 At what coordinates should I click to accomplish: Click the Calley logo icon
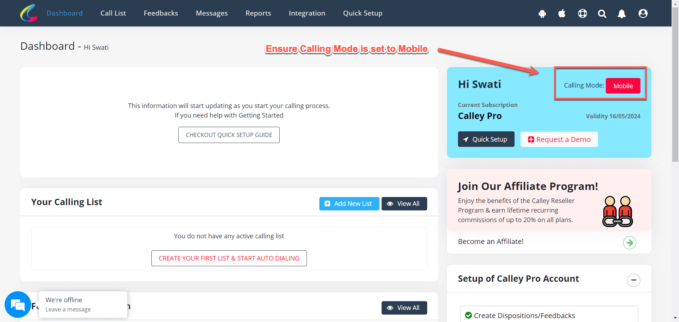(29, 13)
